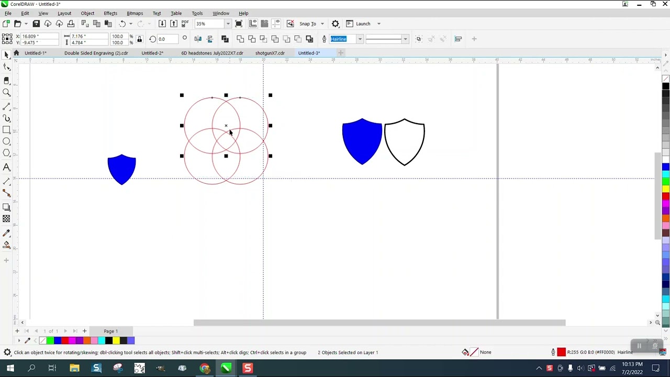670x377 pixels.
Task: Select the Connector tool
Action: coord(6,194)
